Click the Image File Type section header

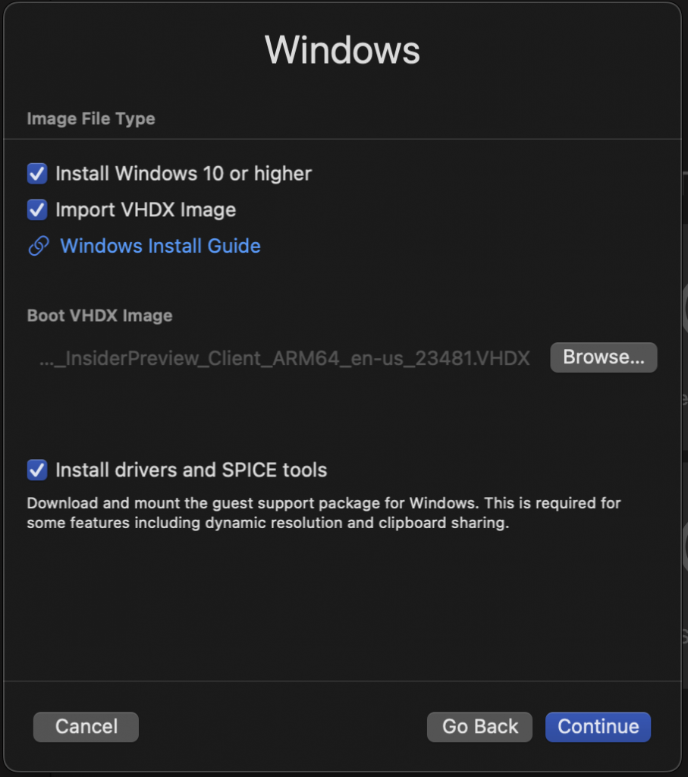(x=91, y=119)
